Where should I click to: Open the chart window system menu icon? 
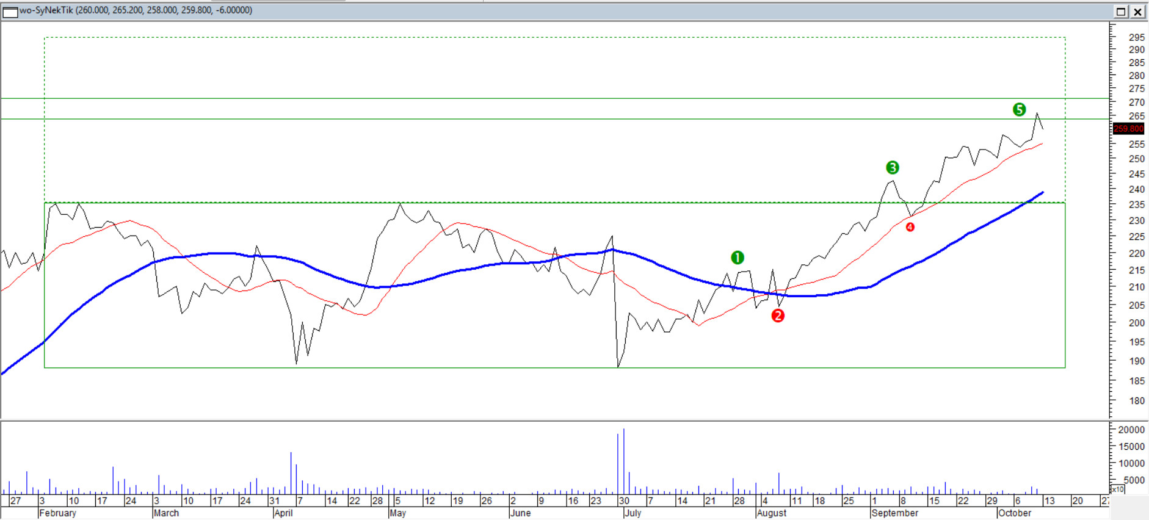tap(10, 11)
